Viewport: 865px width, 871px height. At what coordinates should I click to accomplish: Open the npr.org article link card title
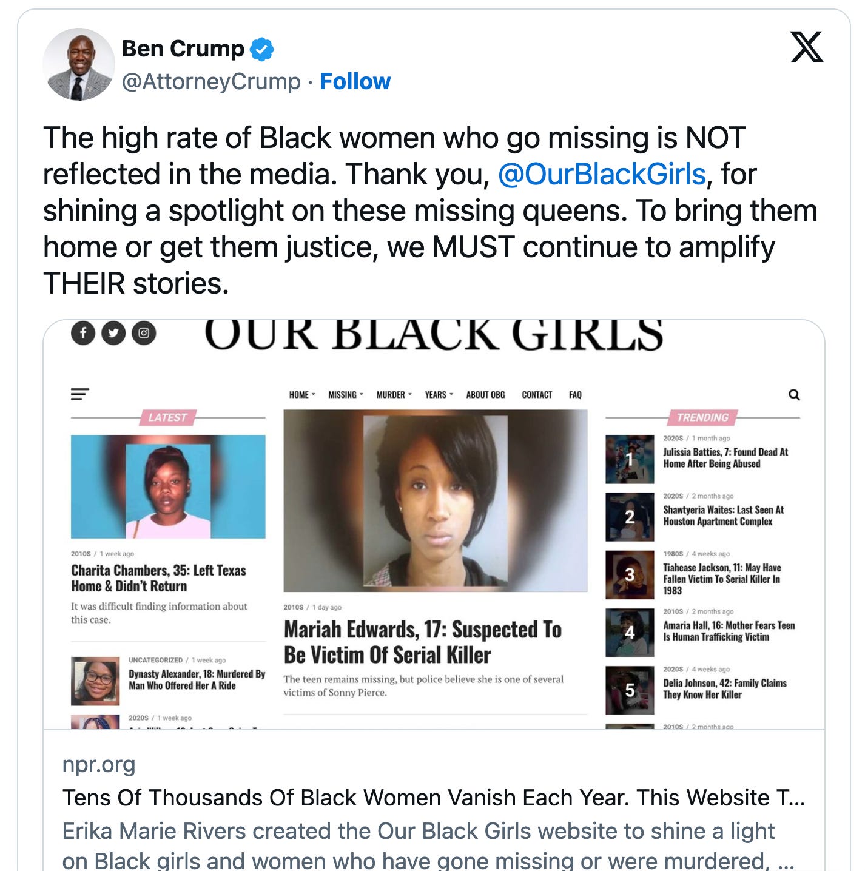pos(434,798)
